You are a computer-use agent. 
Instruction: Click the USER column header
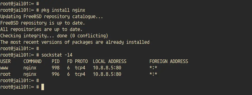[x=5, y=61]
